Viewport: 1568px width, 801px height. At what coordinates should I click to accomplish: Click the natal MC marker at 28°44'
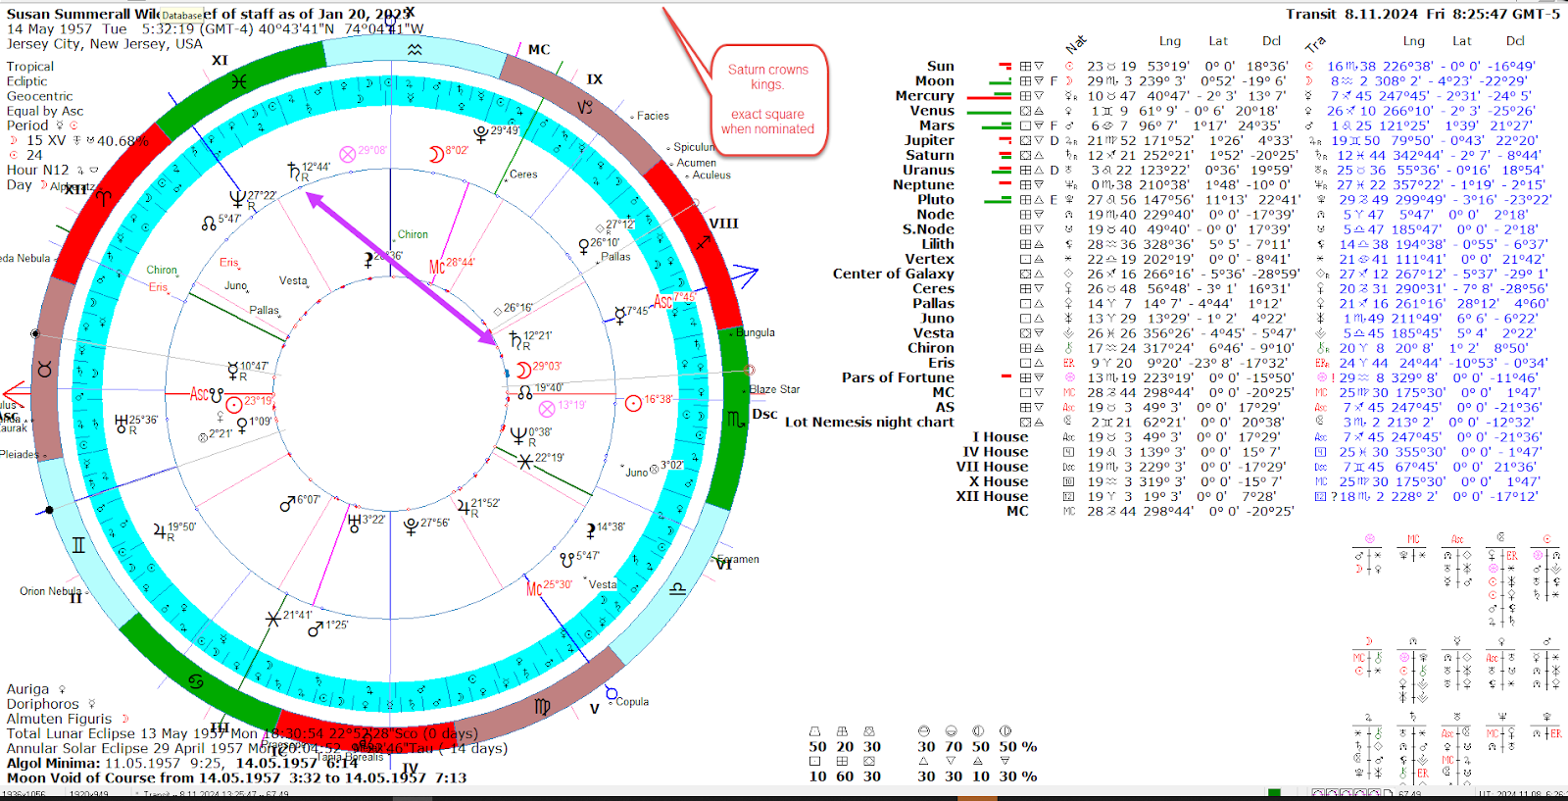pos(437,267)
